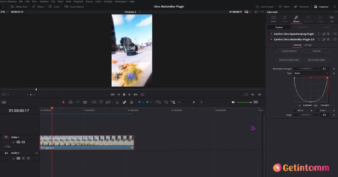
Task: Click the Manual MotionBlur button
Action: 317,60
